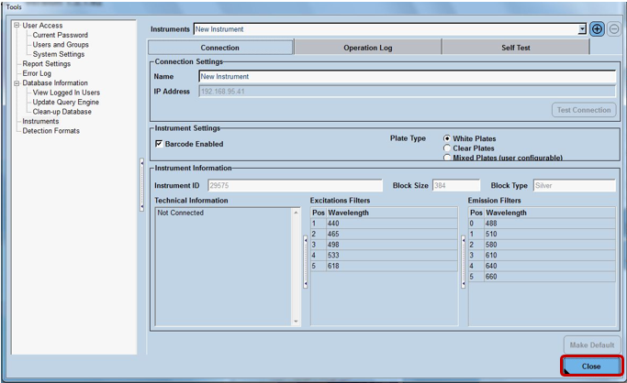
Task: Open Clean-up Database tree item
Action: [x=62, y=112]
